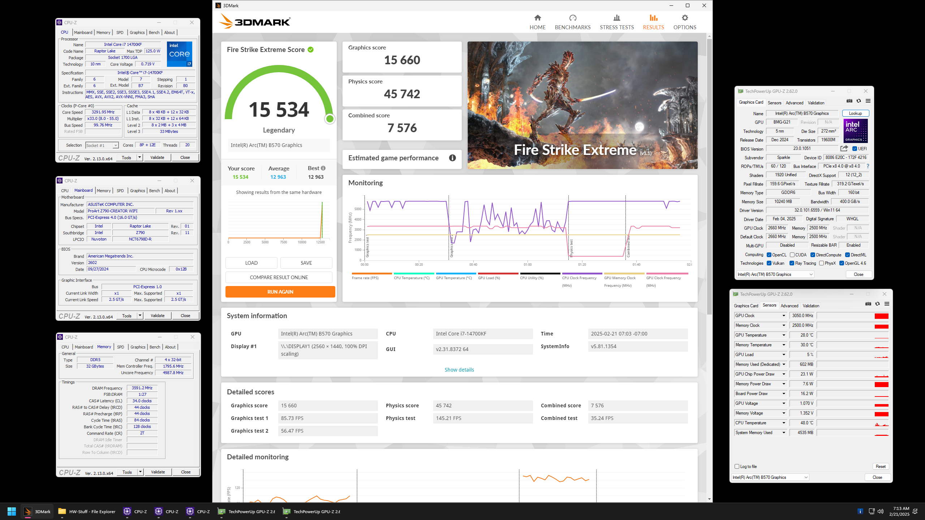Screen dimensions: 925x520
Task: Take a screenshot in GPU-Z Graphics Card window
Action: (x=849, y=101)
